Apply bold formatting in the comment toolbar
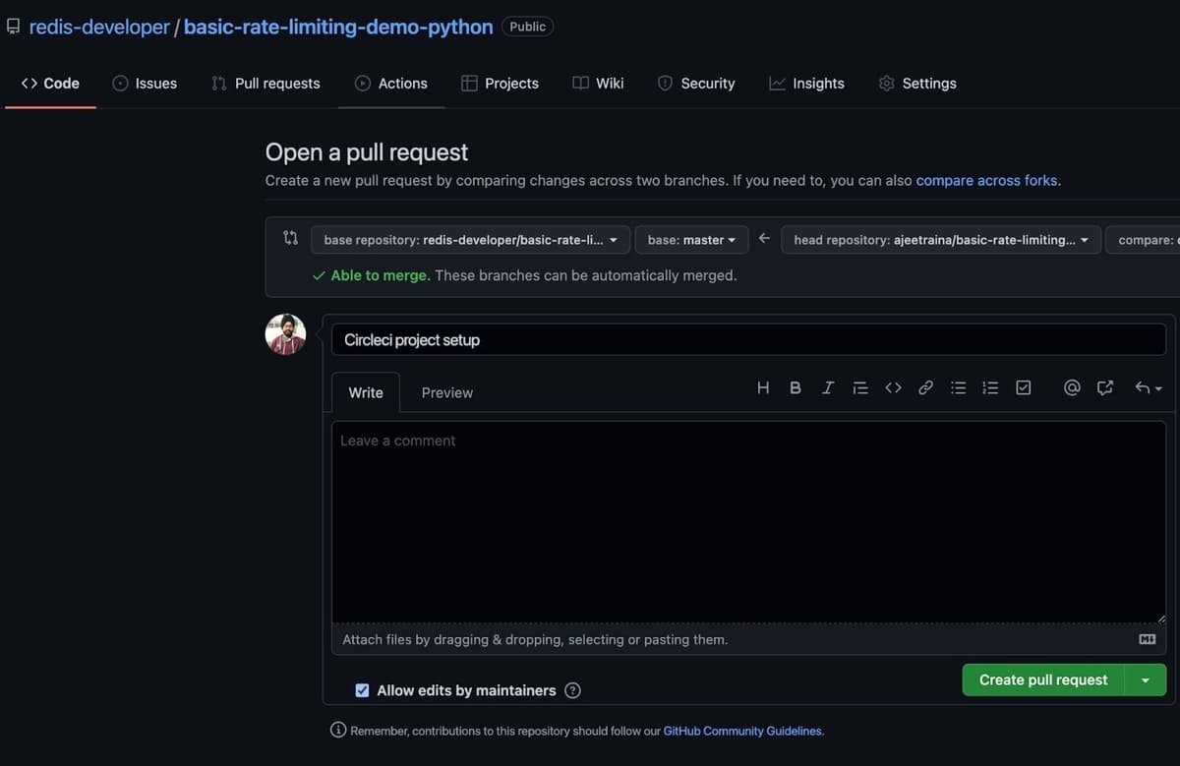The width and height of the screenshot is (1180, 766). 795,387
